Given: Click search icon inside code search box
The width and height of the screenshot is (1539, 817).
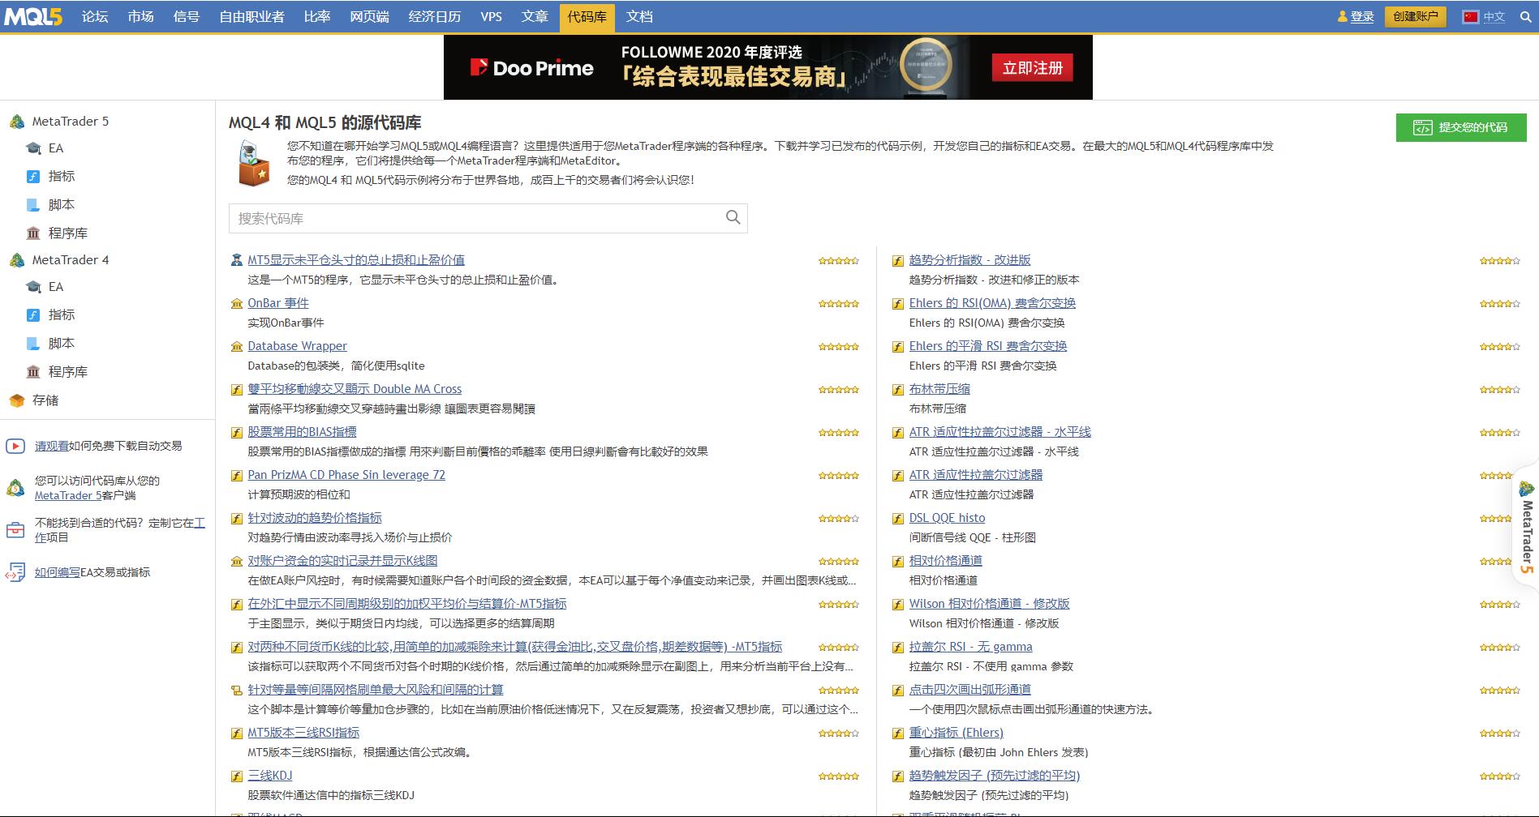Looking at the screenshot, I should (x=733, y=218).
